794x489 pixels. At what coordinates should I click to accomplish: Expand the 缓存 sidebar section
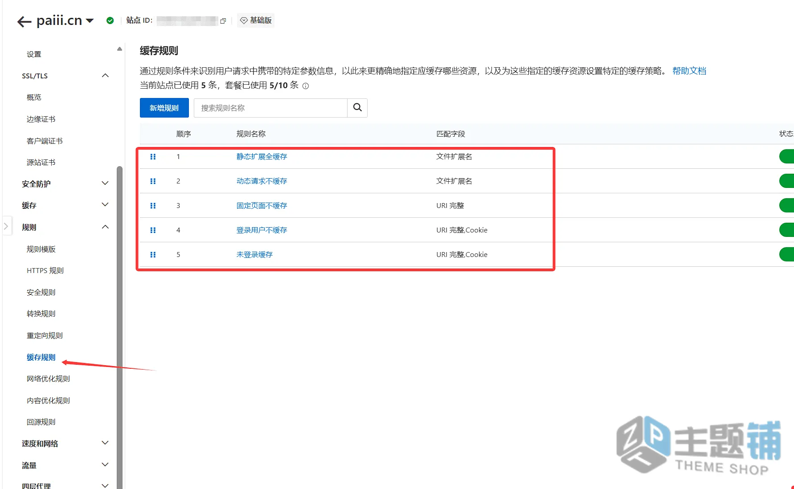tap(105, 205)
